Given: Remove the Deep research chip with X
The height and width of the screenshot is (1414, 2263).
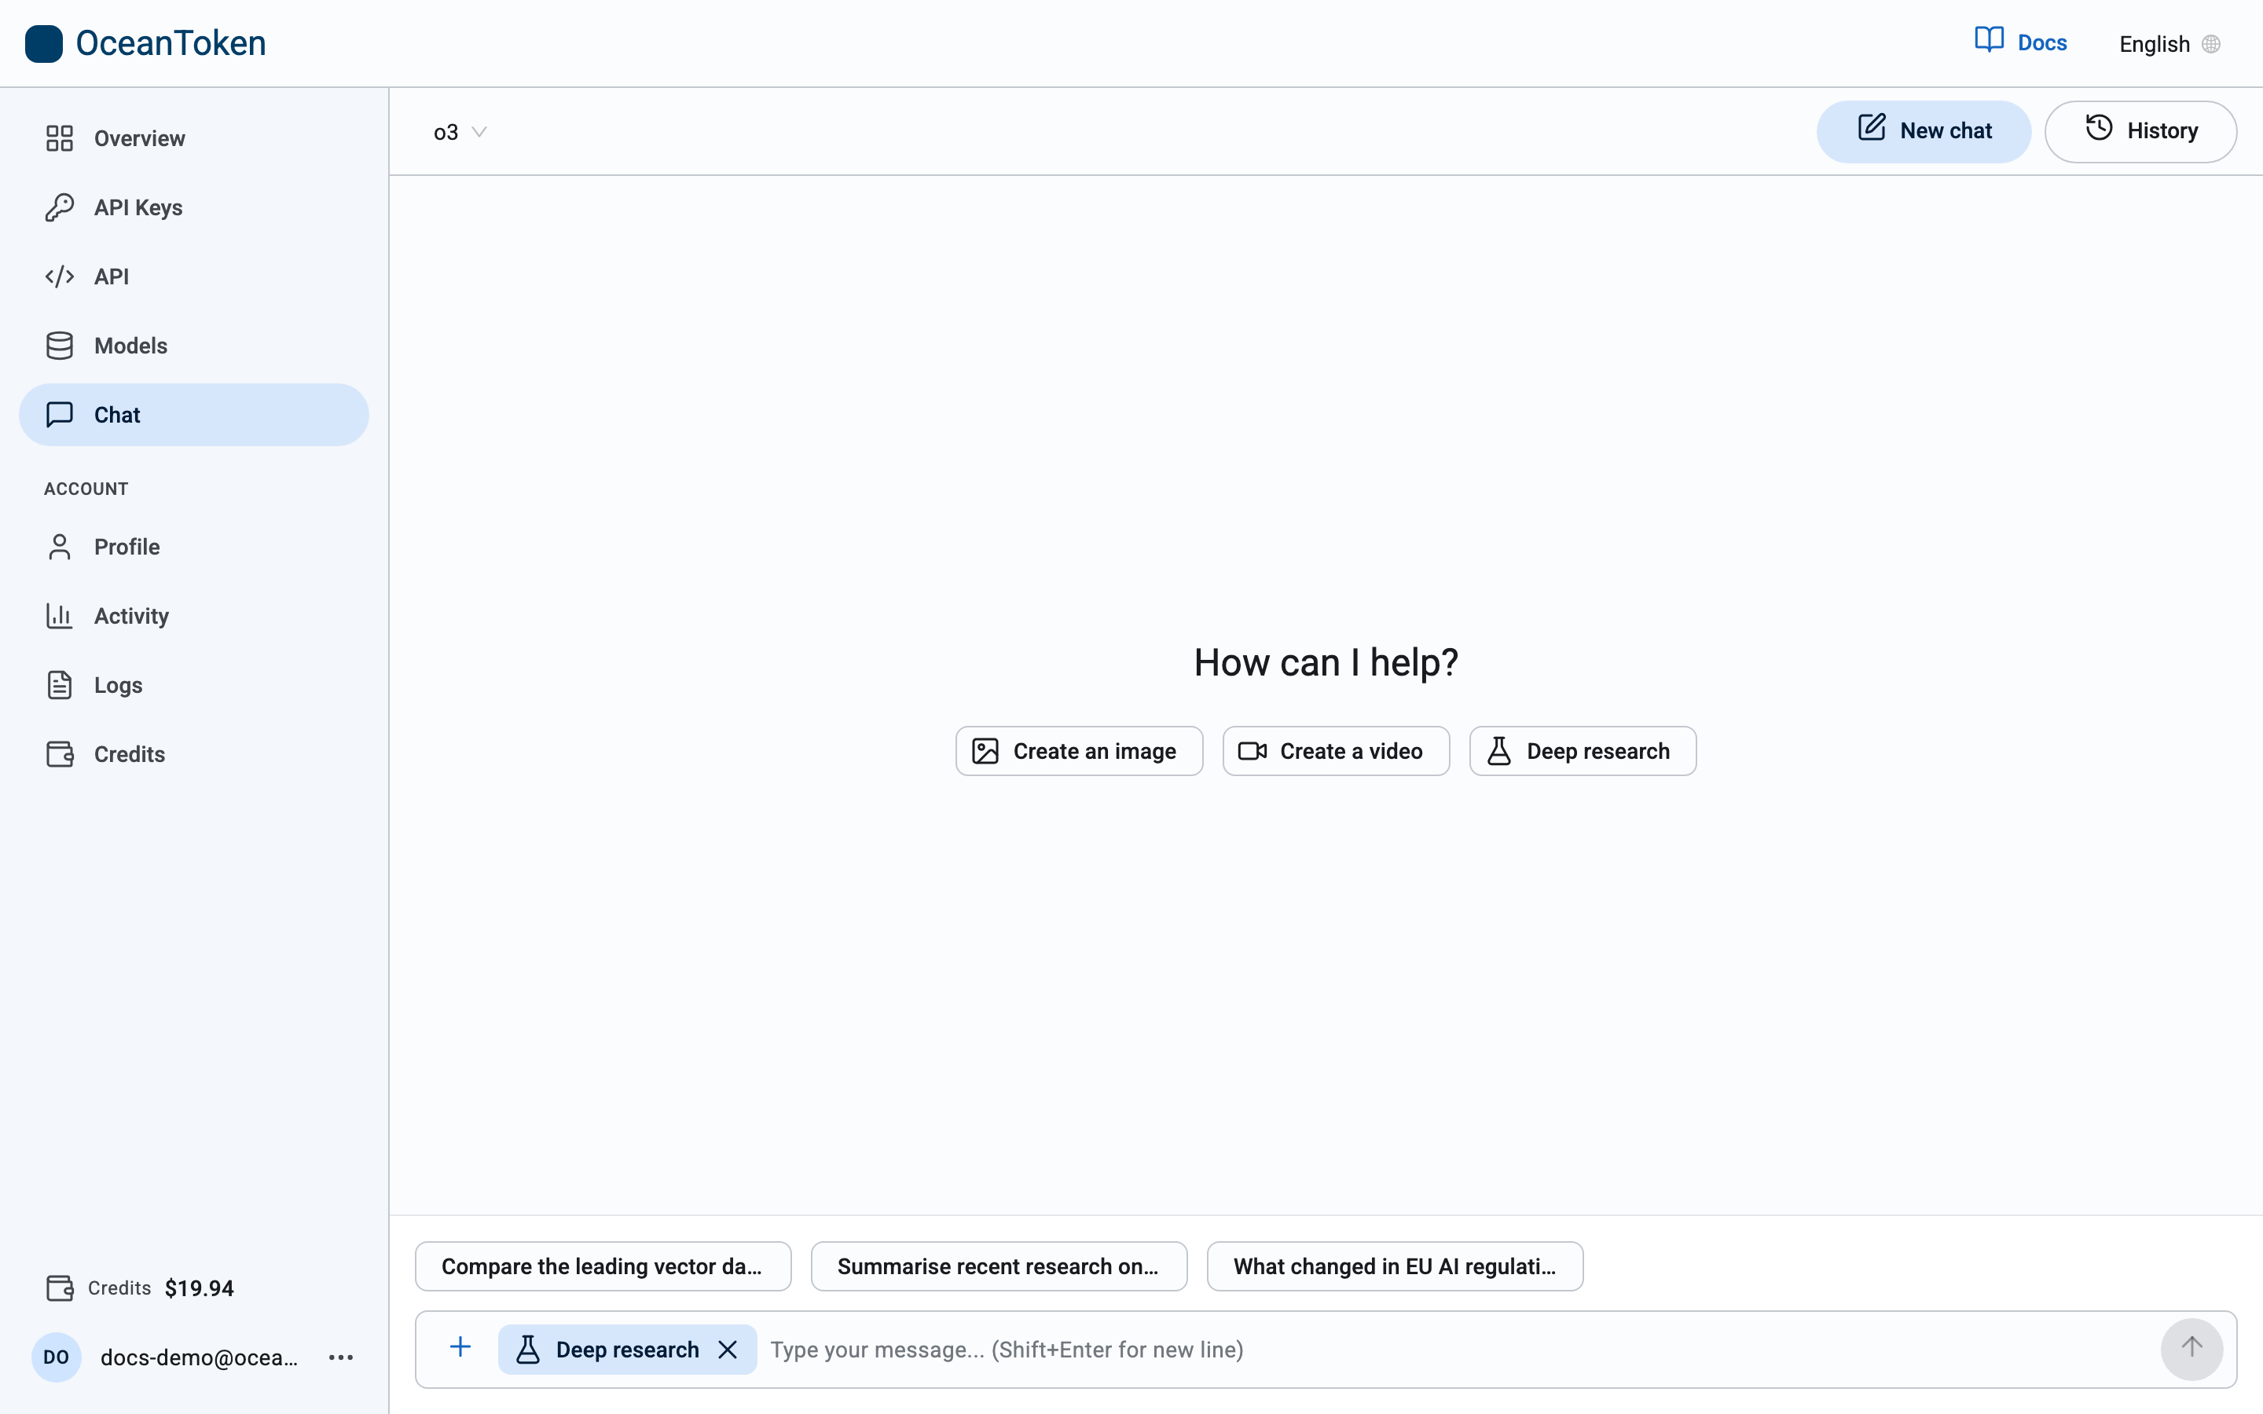Looking at the screenshot, I should click(x=728, y=1350).
